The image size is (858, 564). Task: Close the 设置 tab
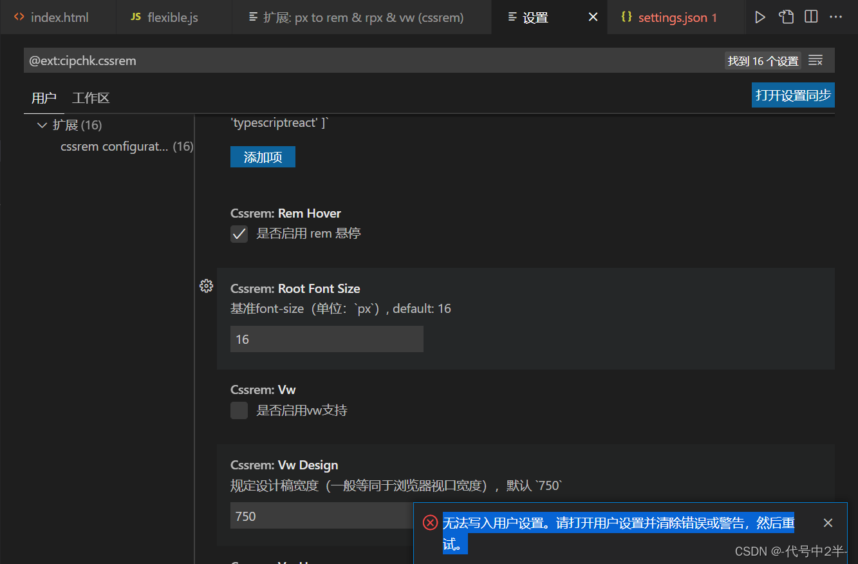coord(593,17)
